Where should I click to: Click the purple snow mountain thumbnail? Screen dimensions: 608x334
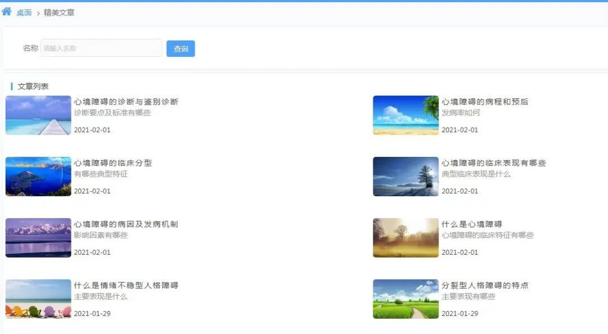point(38,238)
